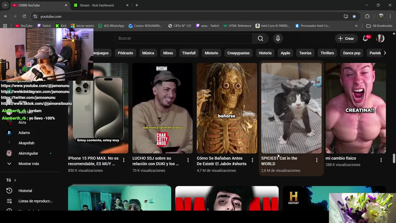Image resolution: width=396 pixels, height=223 pixels.
Task: Open options for Cómo Se Bañaban short
Action: click(252, 160)
